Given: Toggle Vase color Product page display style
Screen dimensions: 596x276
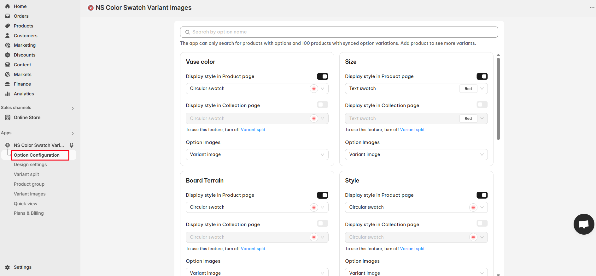Looking at the screenshot, I should (323, 76).
